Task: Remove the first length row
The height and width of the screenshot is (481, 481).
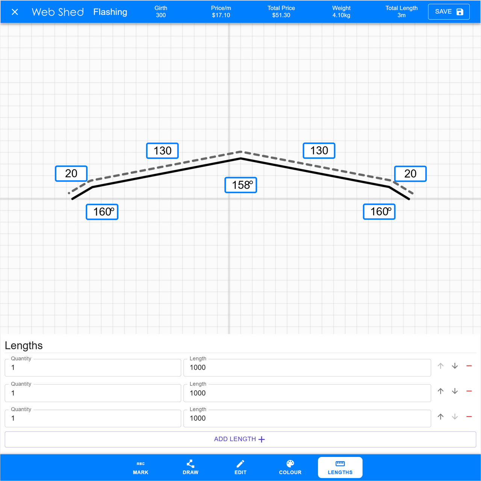Action: [x=469, y=366]
